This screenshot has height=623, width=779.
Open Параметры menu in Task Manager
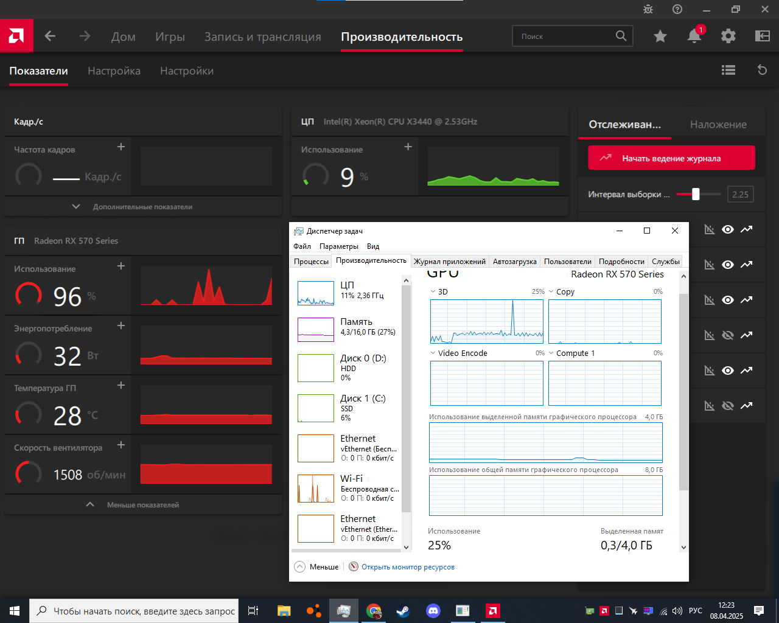point(339,246)
